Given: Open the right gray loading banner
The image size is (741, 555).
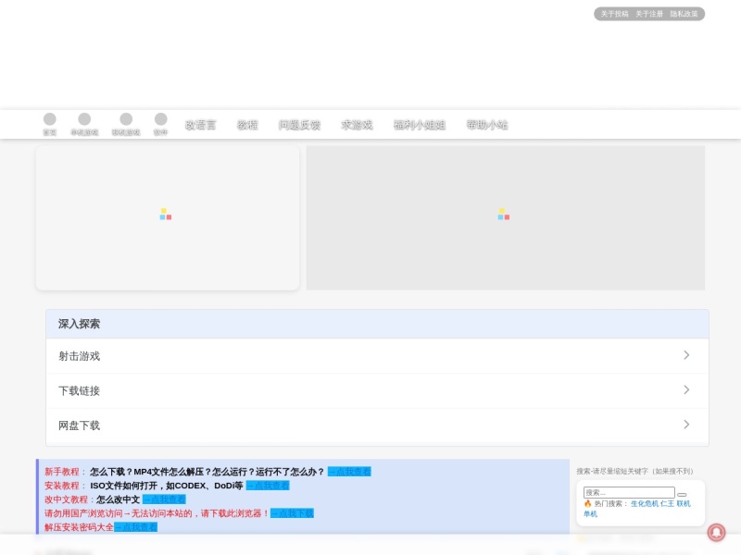Looking at the screenshot, I should click(506, 217).
